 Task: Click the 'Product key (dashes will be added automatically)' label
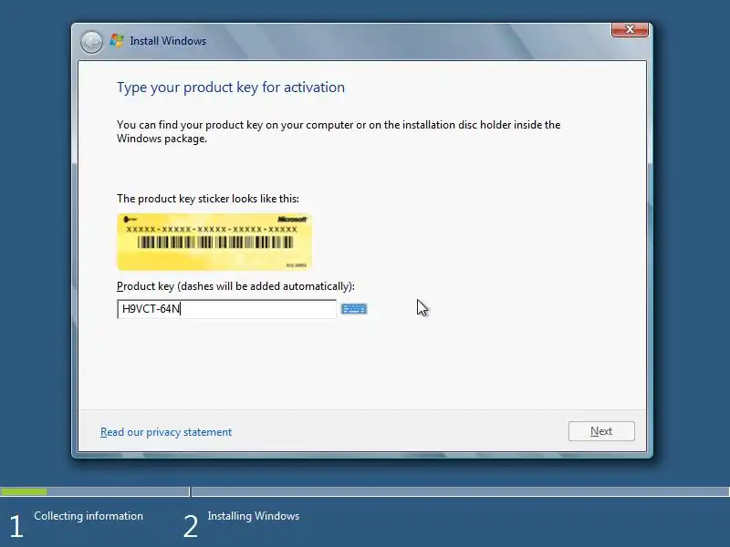point(235,286)
